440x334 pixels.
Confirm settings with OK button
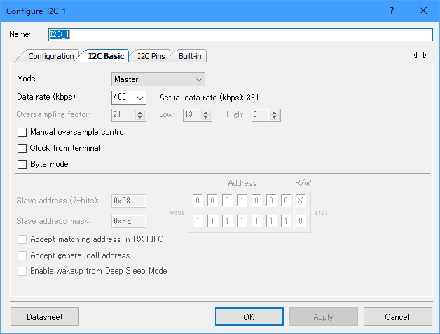(x=249, y=316)
